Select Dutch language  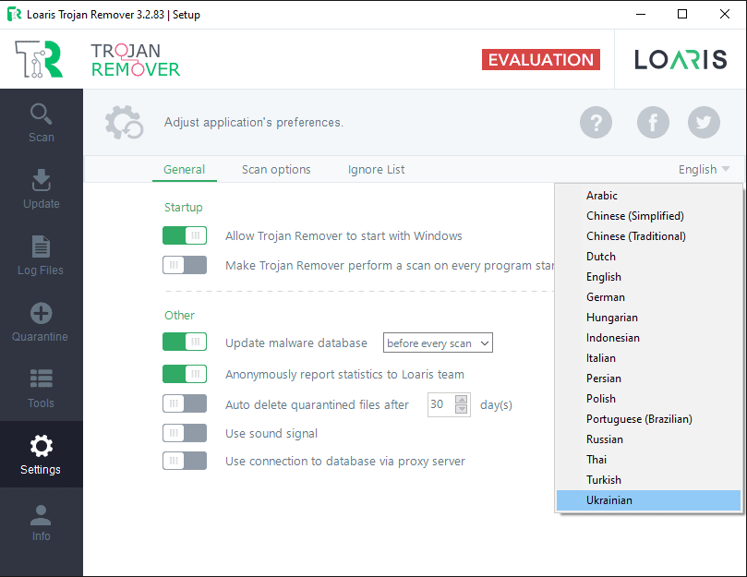648,257
